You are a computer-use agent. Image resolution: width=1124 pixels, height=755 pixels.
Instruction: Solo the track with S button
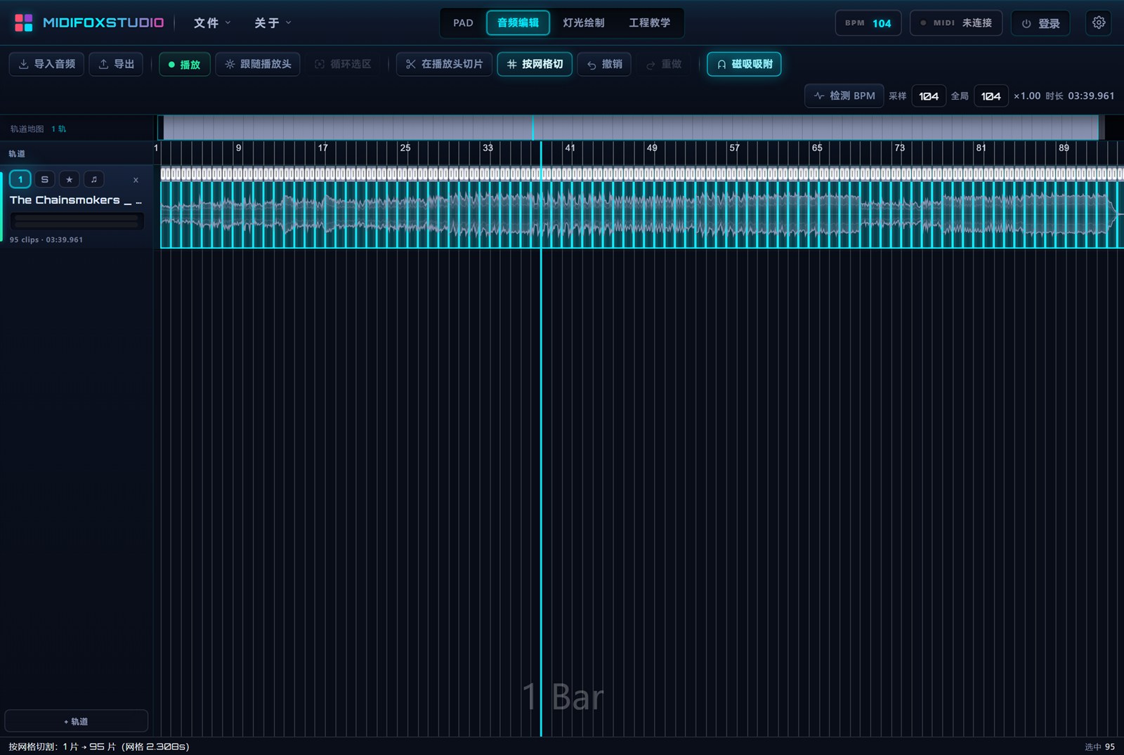click(45, 180)
